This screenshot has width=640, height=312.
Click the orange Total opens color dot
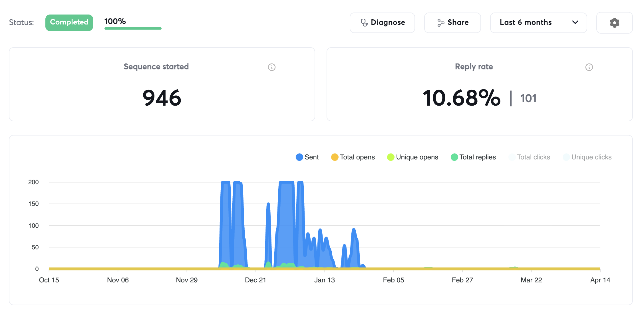[335, 157]
